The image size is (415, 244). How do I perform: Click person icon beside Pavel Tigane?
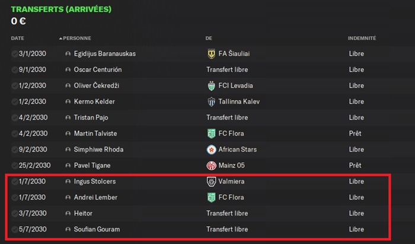tap(68, 165)
